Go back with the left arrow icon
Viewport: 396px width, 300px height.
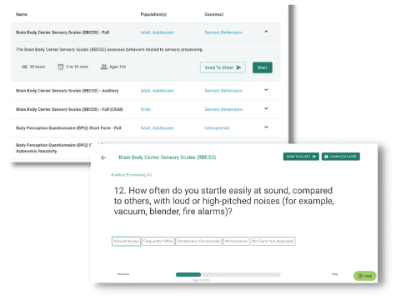pos(103,157)
